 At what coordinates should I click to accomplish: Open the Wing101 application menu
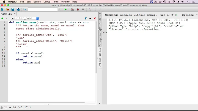coord(13,2)
